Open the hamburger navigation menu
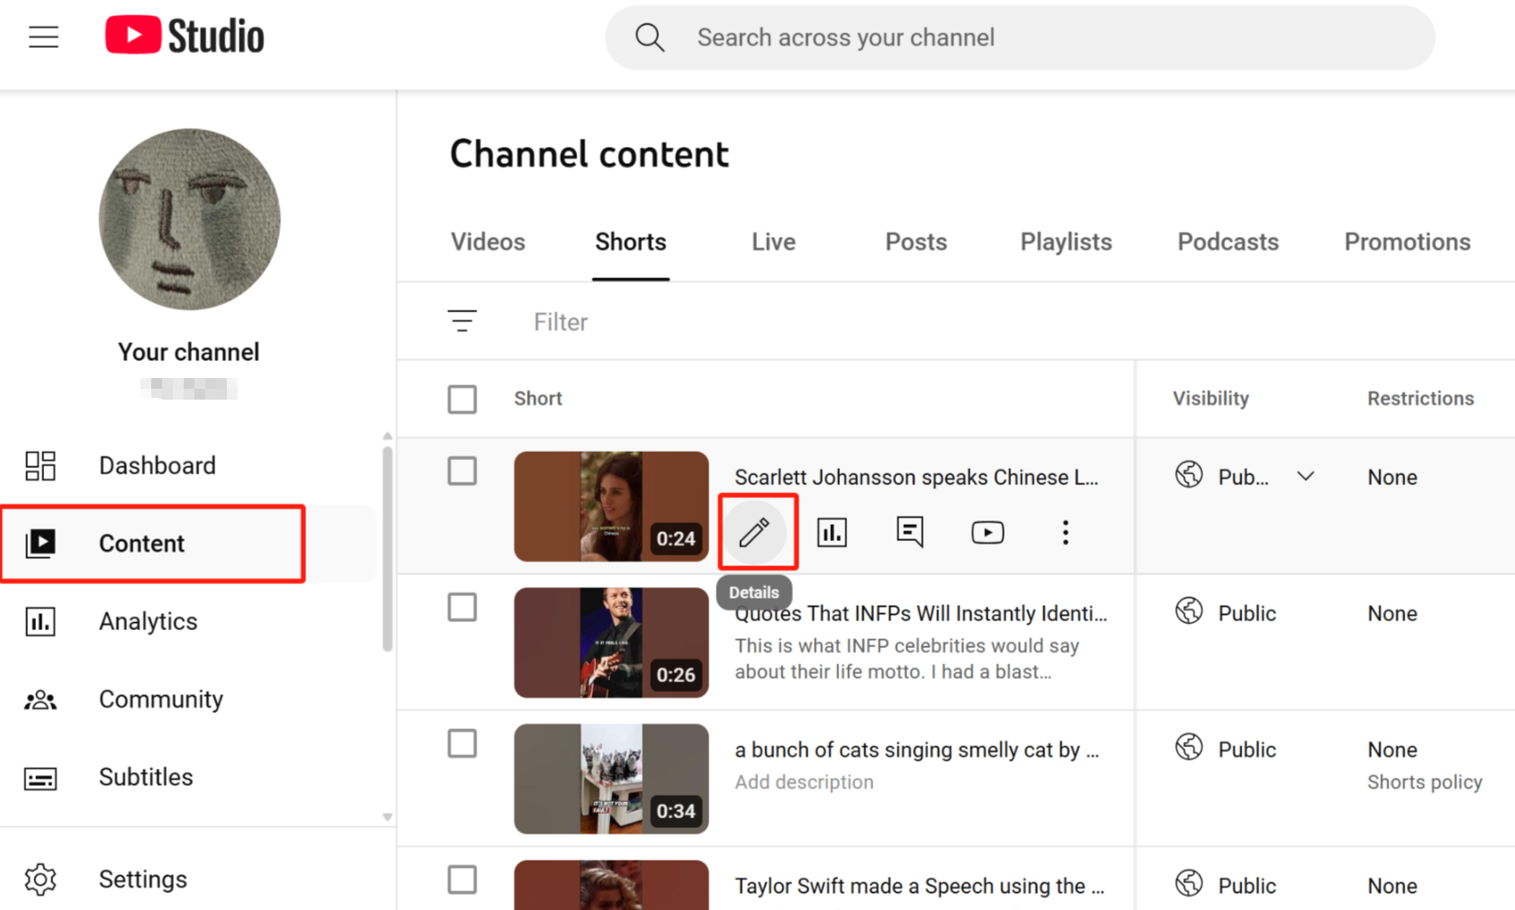 click(x=43, y=37)
